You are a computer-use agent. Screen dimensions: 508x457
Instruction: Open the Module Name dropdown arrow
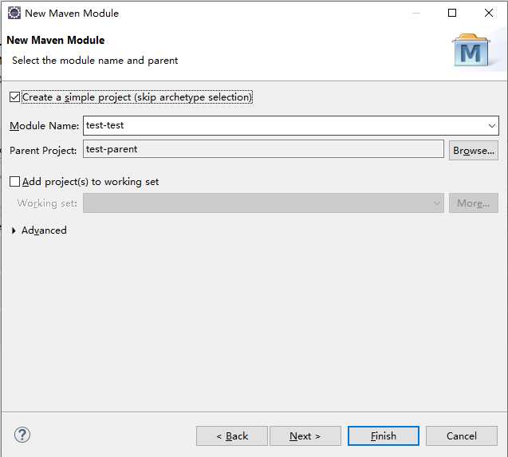(x=492, y=125)
